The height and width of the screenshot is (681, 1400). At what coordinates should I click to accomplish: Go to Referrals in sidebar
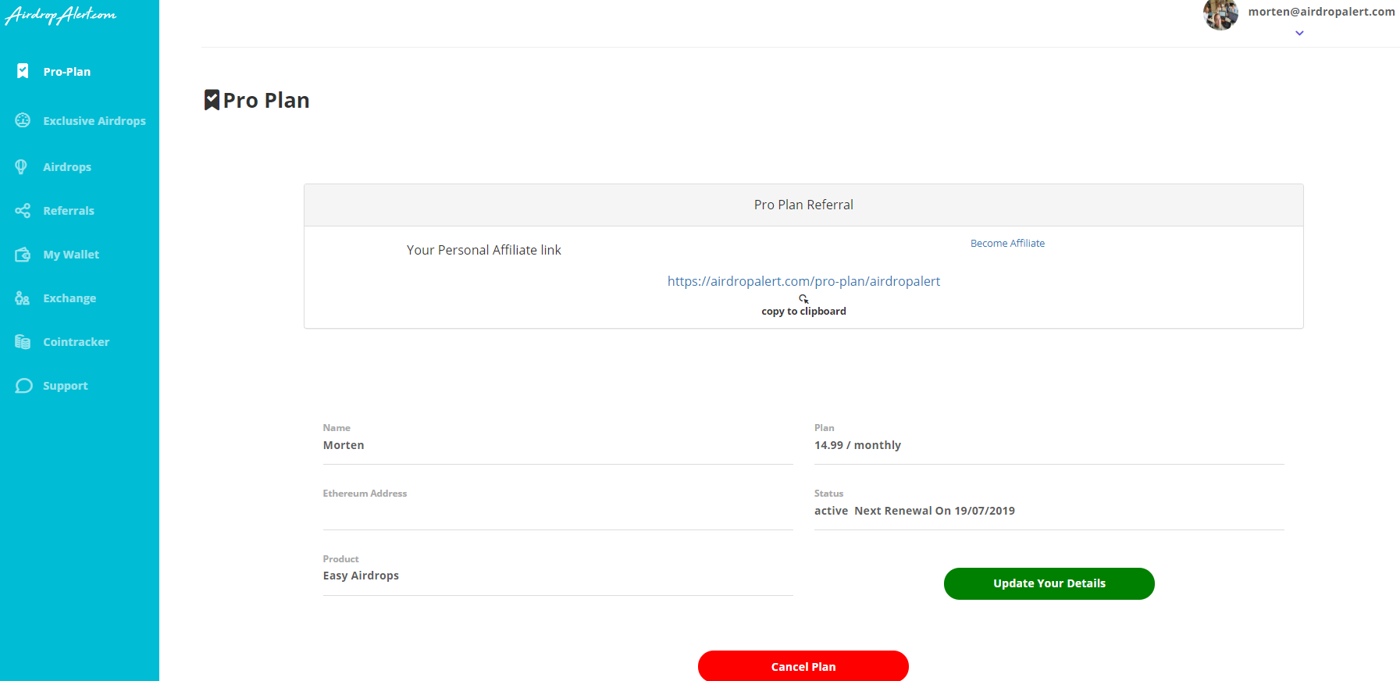69,211
